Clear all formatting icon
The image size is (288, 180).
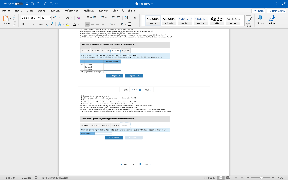[78, 18]
